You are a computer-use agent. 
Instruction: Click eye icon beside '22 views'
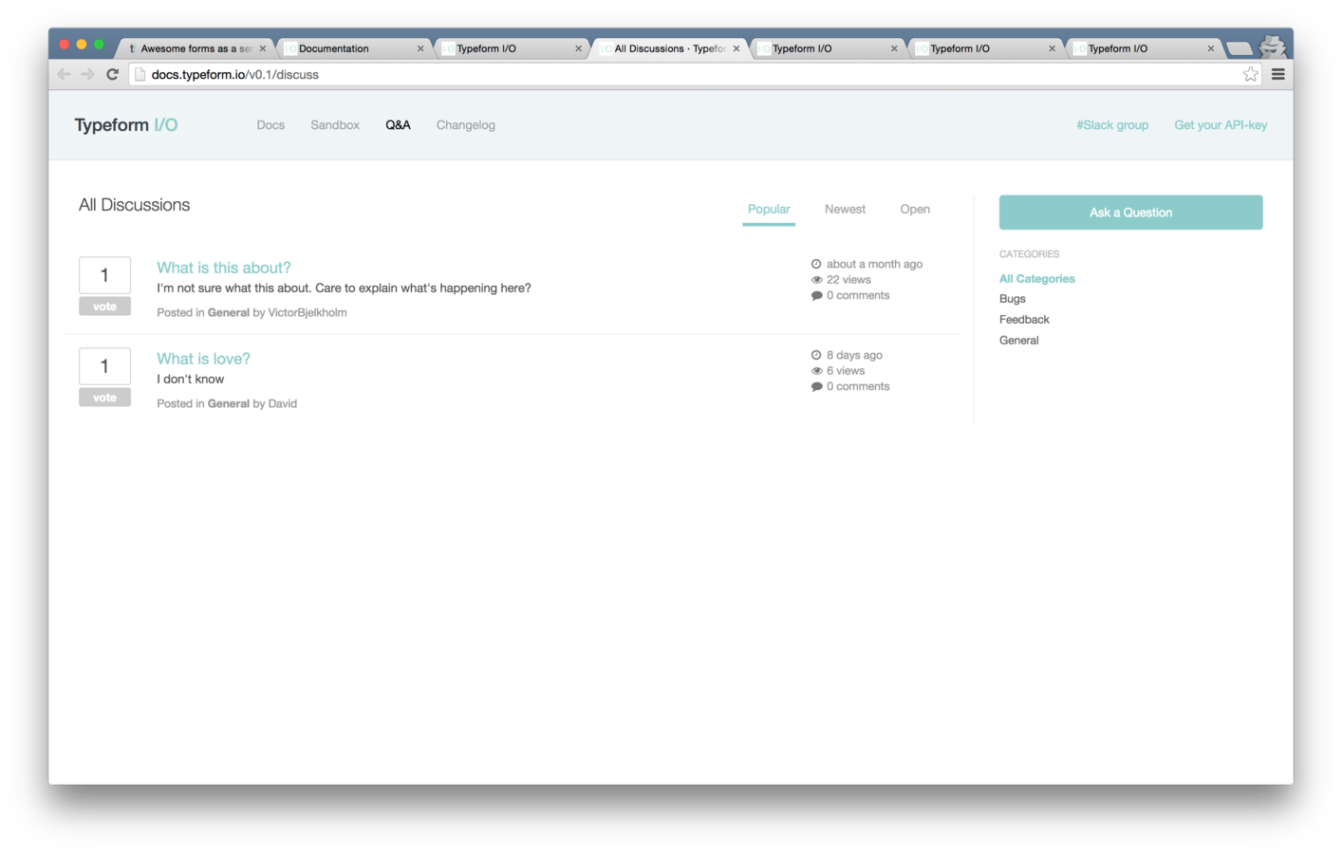click(x=816, y=280)
